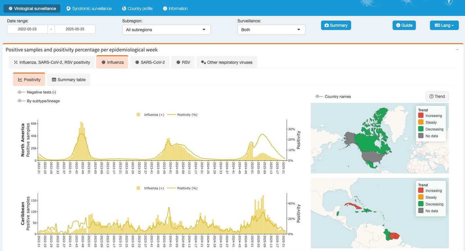The image size is (465, 251).
Task: Click the Other respiratory viruses icon
Action: point(203,62)
